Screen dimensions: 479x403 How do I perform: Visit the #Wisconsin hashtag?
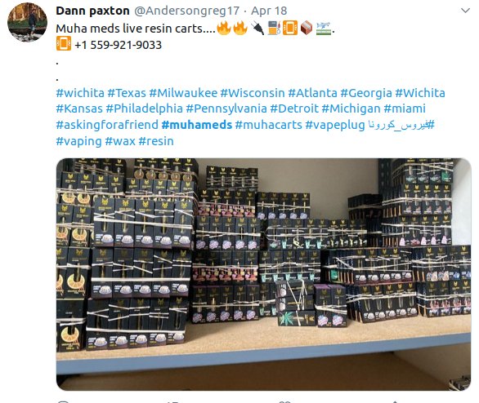tap(253, 93)
